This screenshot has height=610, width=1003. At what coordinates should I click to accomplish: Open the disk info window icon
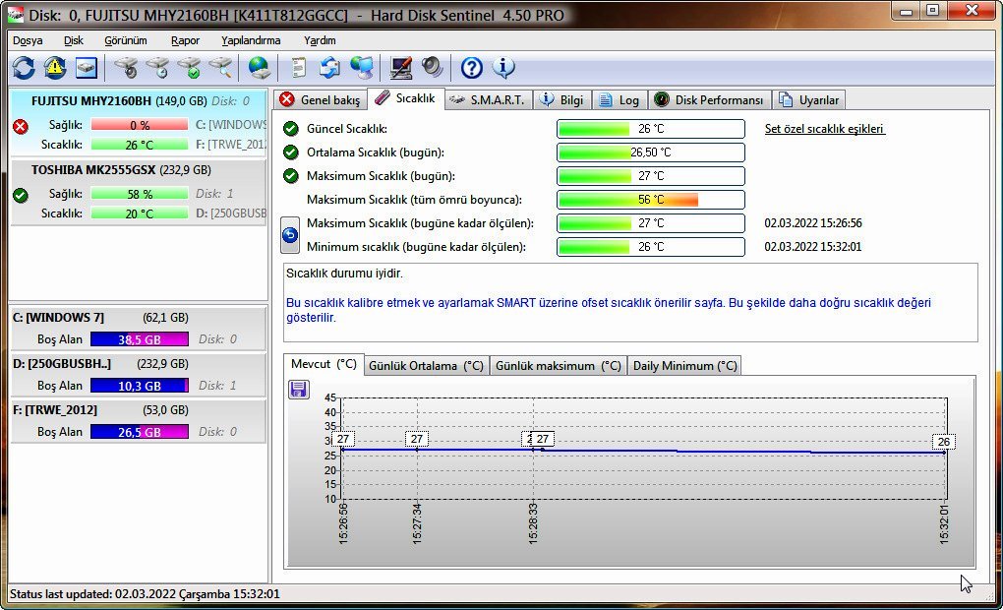tap(87, 67)
